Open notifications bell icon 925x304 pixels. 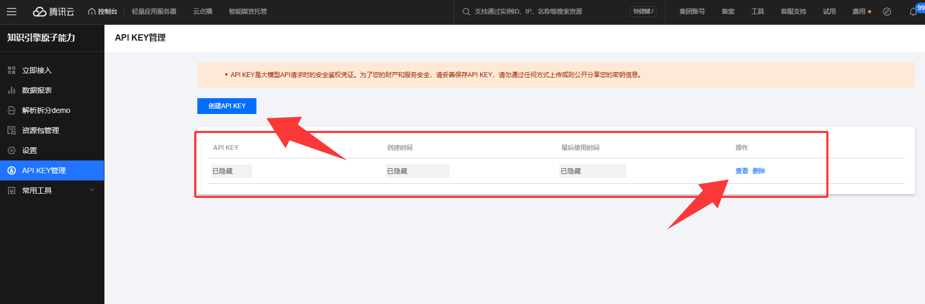(x=913, y=12)
